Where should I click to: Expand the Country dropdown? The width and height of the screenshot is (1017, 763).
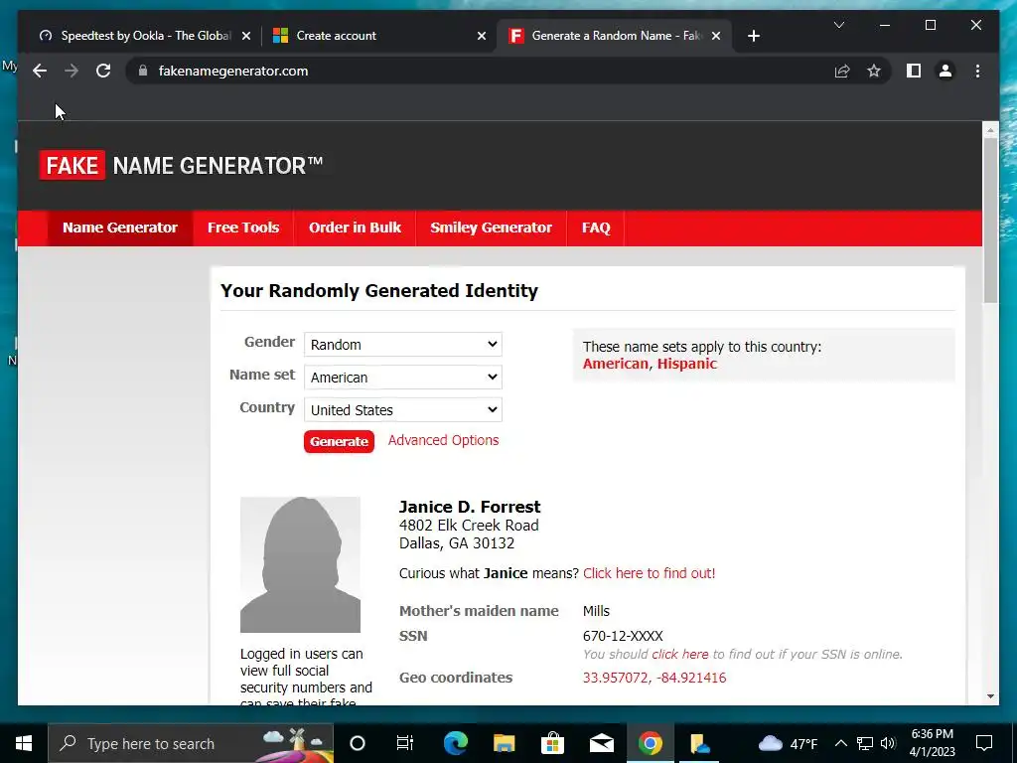coord(403,410)
